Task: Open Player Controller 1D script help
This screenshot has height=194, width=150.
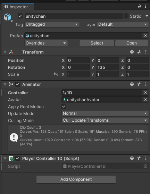Action: tap(132, 158)
